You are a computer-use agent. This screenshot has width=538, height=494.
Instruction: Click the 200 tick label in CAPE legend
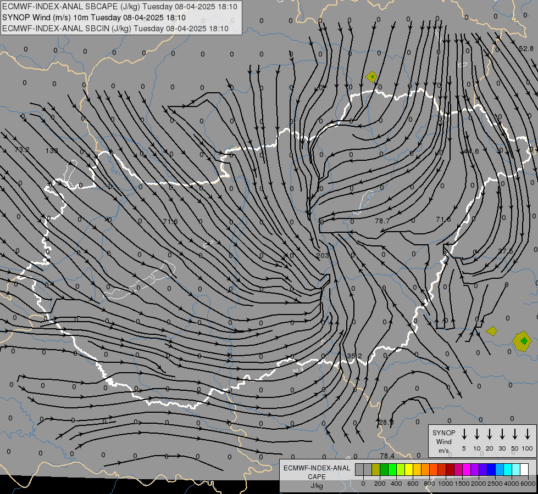point(380,484)
